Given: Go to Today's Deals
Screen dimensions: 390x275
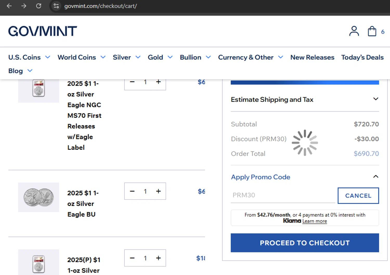Looking at the screenshot, I should [x=362, y=57].
